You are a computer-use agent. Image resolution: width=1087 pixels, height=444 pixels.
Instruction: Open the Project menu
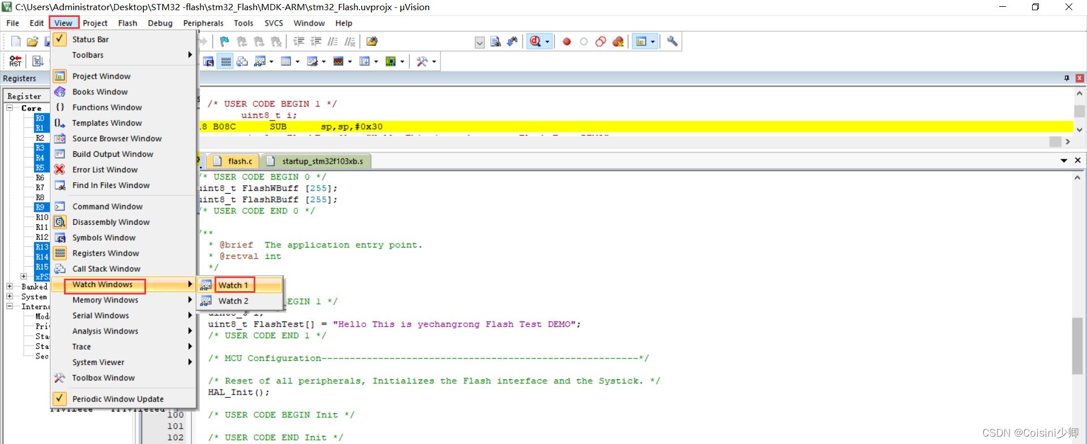[x=95, y=23]
